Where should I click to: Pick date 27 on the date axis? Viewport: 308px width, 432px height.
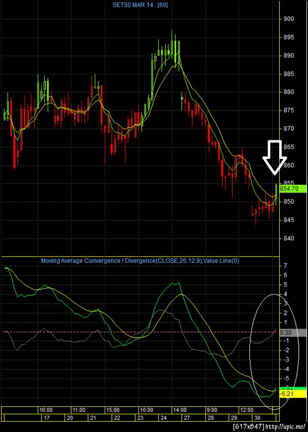tap(187, 418)
